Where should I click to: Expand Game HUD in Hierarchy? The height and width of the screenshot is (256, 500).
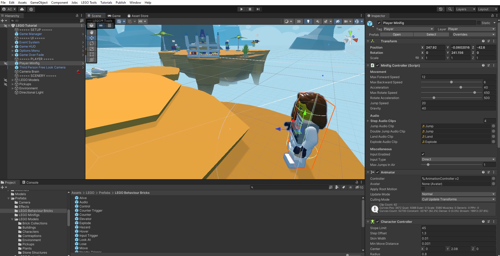[13, 46]
